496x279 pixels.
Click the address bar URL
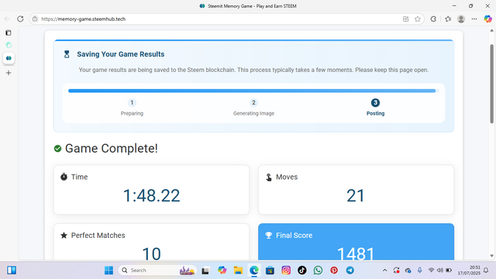(x=84, y=19)
